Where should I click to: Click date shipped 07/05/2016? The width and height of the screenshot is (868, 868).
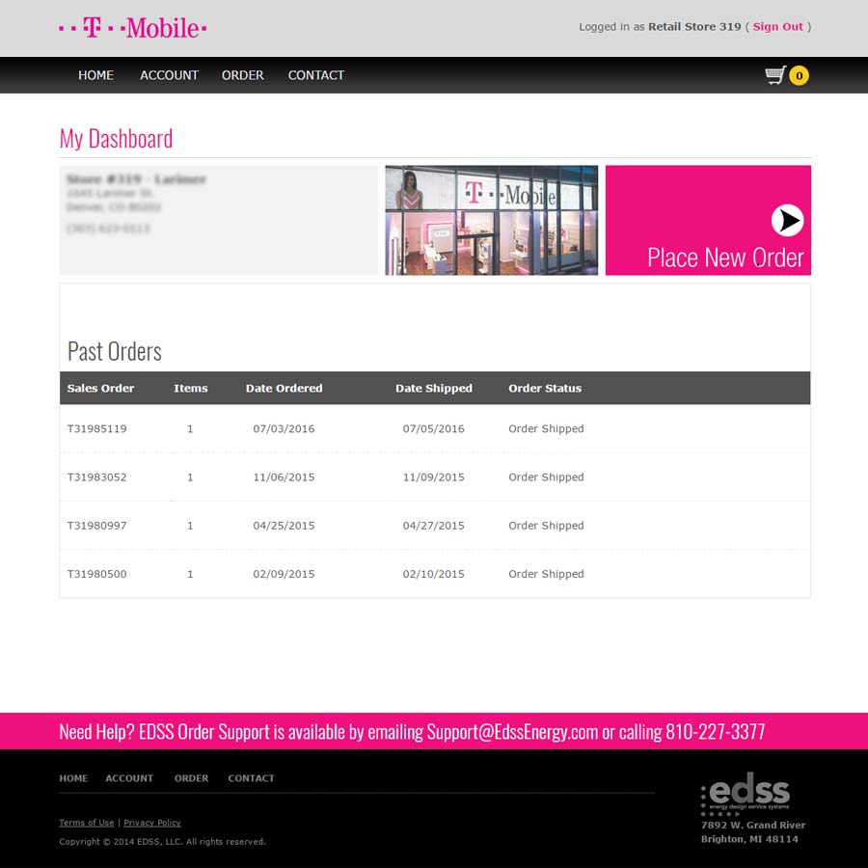(x=433, y=428)
